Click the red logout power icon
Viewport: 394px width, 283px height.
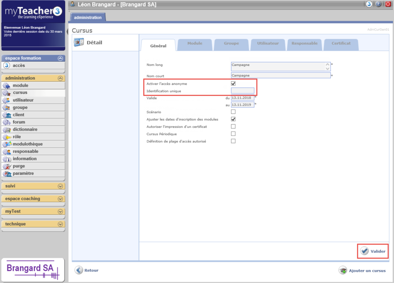coord(388,4)
